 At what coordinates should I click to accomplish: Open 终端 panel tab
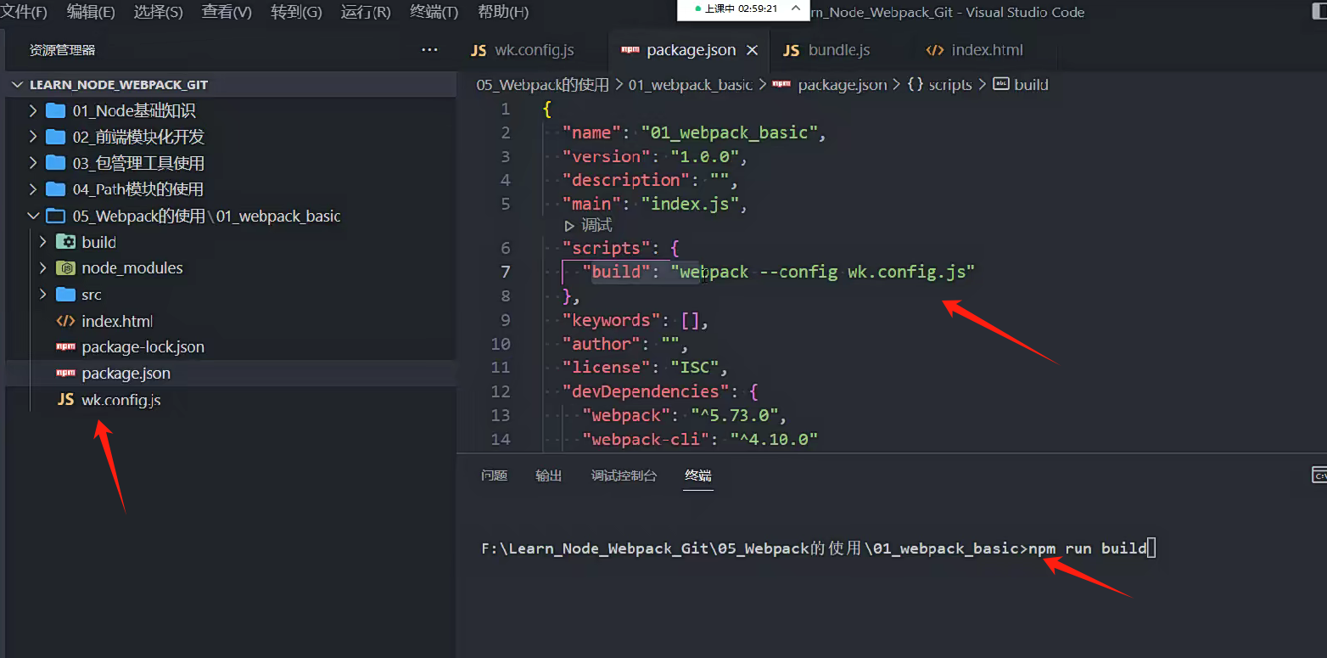pyautogui.click(x=698, y=475)
